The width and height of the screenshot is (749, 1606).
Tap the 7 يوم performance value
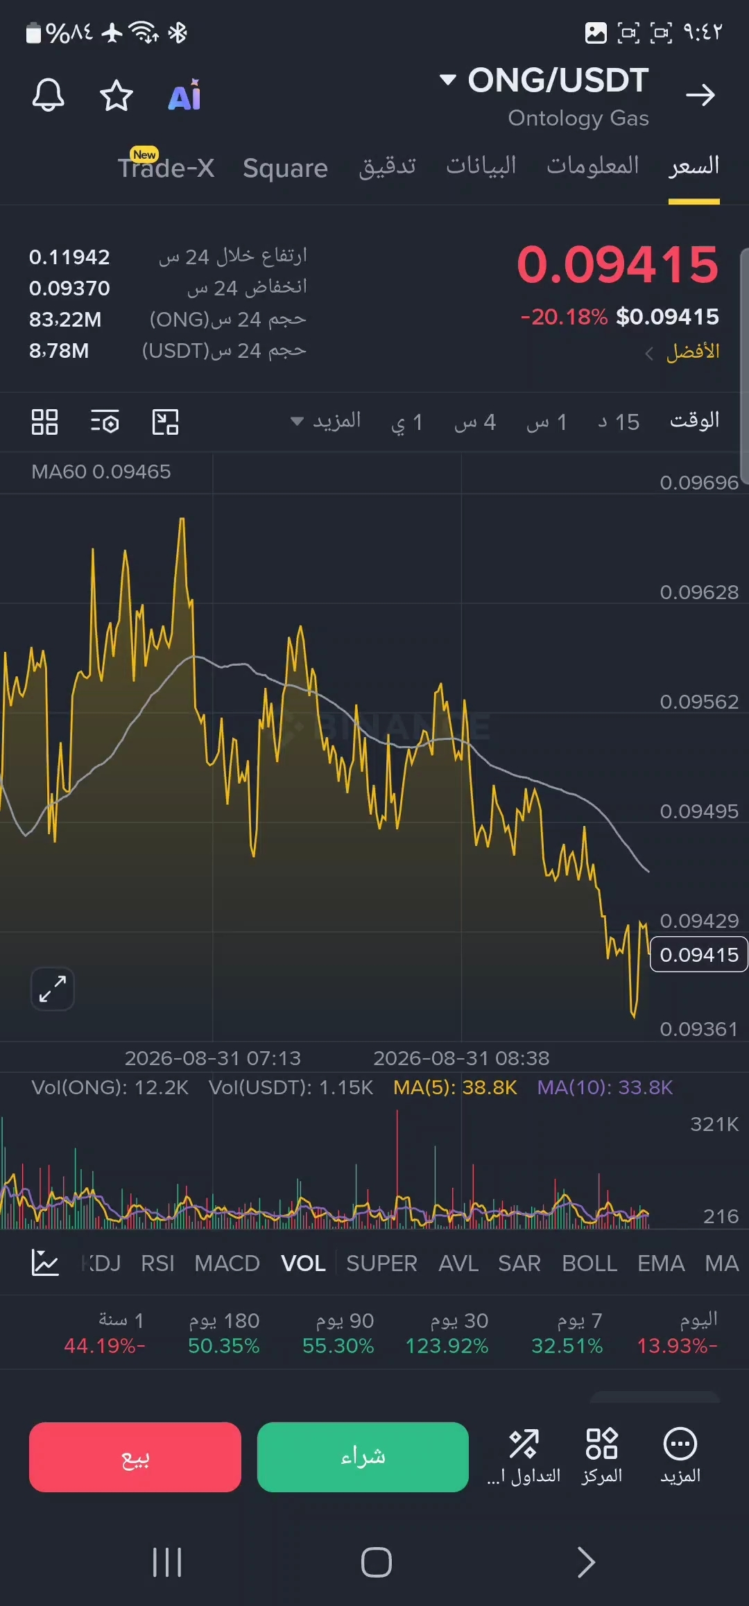pos(567,1346)
